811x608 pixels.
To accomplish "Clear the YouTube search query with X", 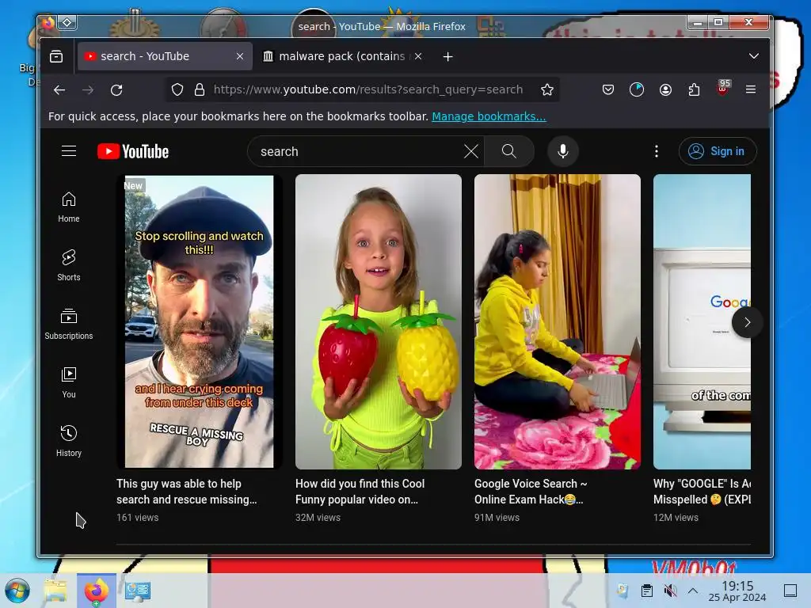I will [x=470, y=151].
